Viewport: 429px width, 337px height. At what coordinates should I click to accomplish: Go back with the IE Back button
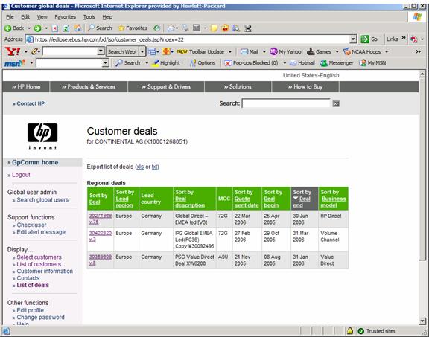(14, 28)
